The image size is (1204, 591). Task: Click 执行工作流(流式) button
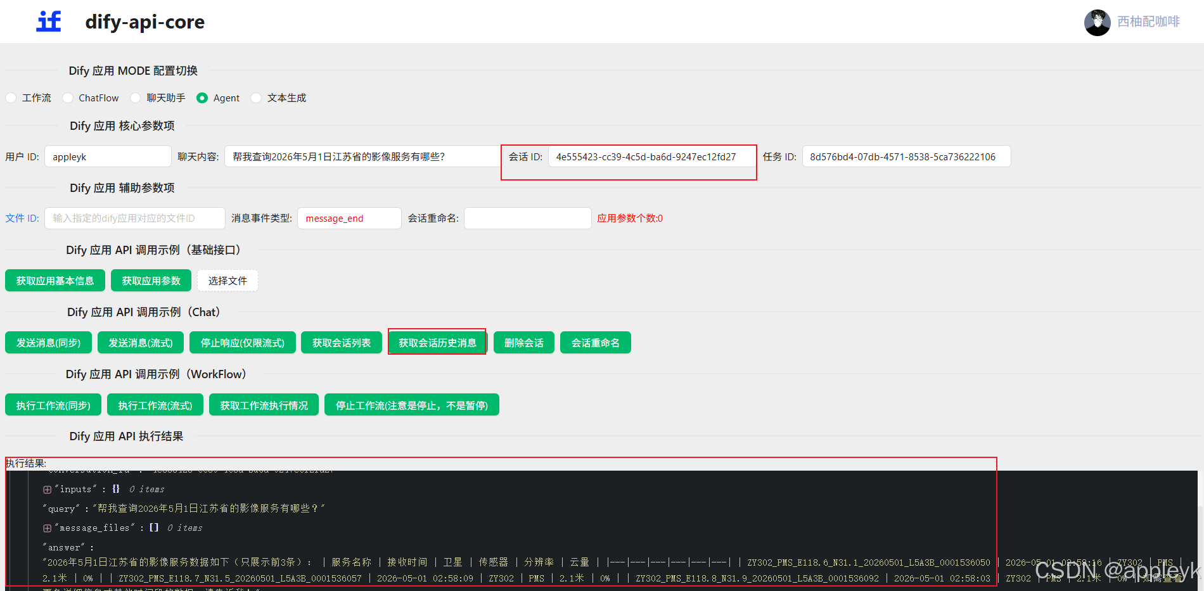tap(155, 405)
